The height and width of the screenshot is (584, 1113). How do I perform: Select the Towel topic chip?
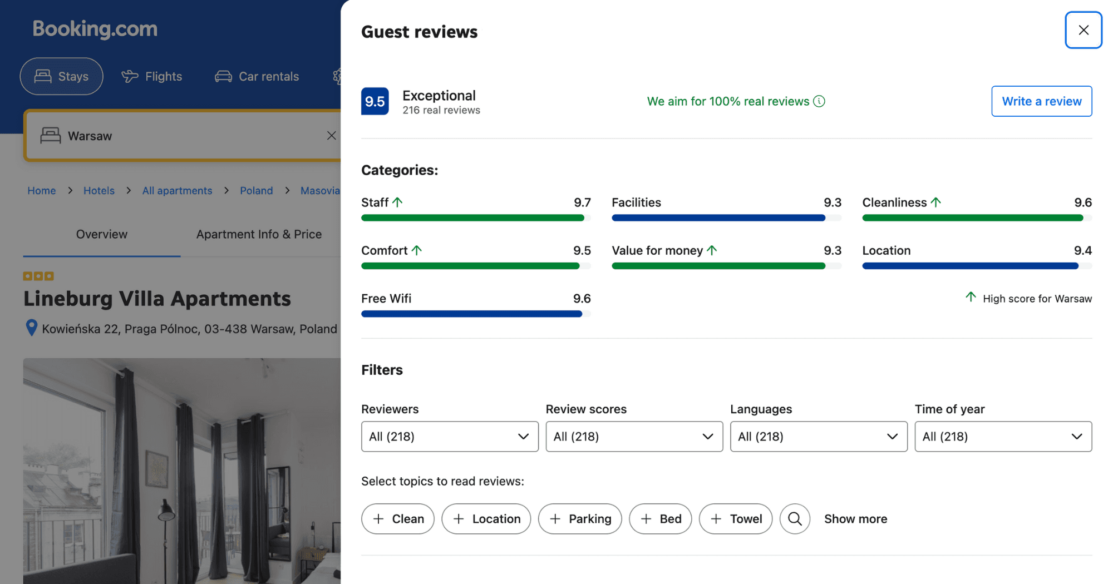(x=735, y=518)
